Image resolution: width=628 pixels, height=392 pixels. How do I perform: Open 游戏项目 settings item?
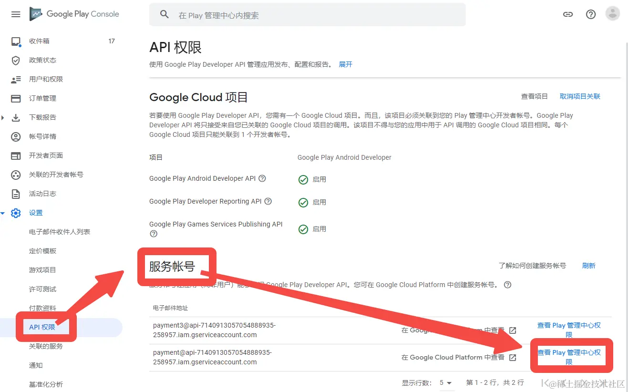[x=42, y=270]
